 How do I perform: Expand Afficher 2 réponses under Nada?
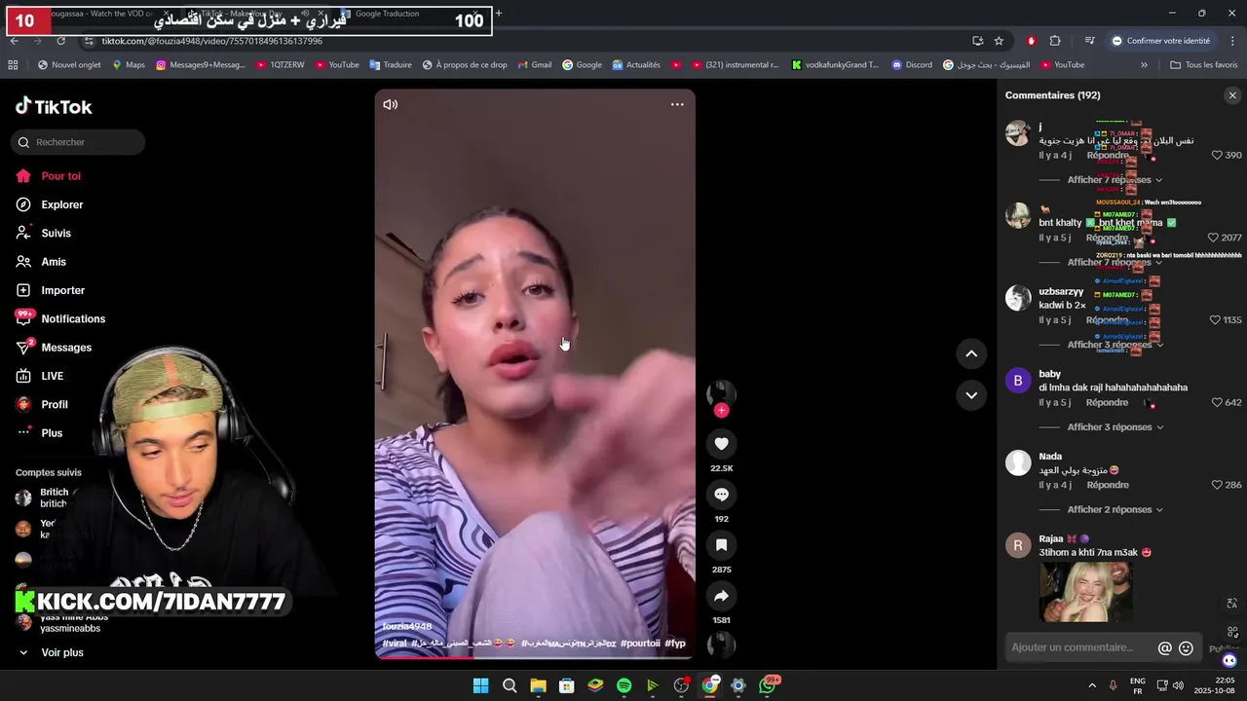click(1115, 510)
